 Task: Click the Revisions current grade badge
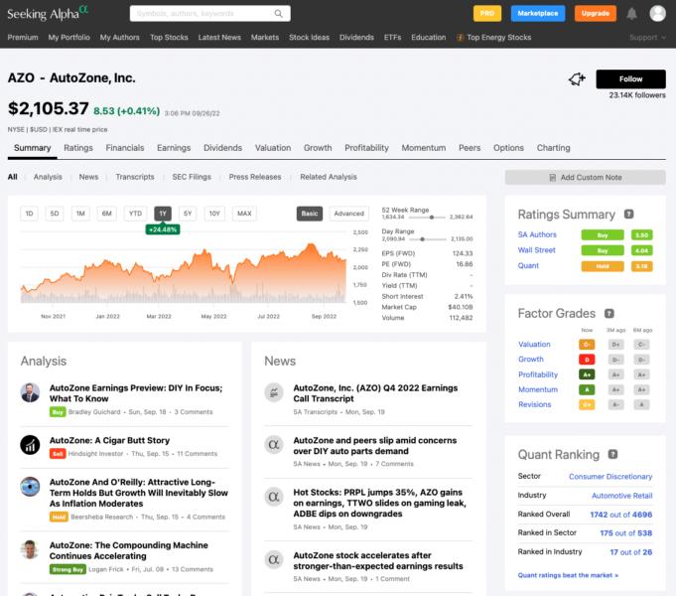[587, 404]
